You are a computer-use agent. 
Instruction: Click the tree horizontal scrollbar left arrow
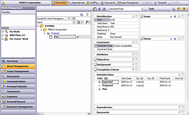(38, 114)
